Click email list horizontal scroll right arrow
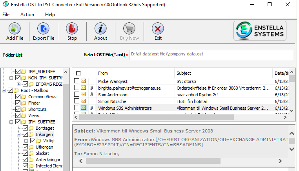This screenshot has width=299, height=171. [x=285, y=117]
